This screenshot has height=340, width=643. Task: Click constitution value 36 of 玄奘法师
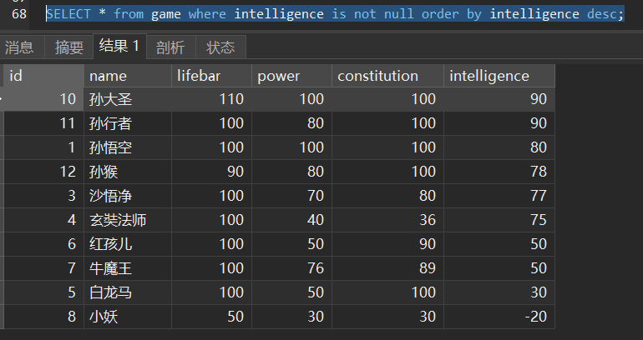pos(387,220)
